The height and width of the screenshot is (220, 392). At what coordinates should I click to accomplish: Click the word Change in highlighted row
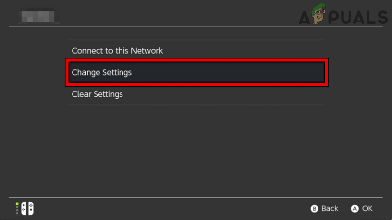(x=86, y=72)
